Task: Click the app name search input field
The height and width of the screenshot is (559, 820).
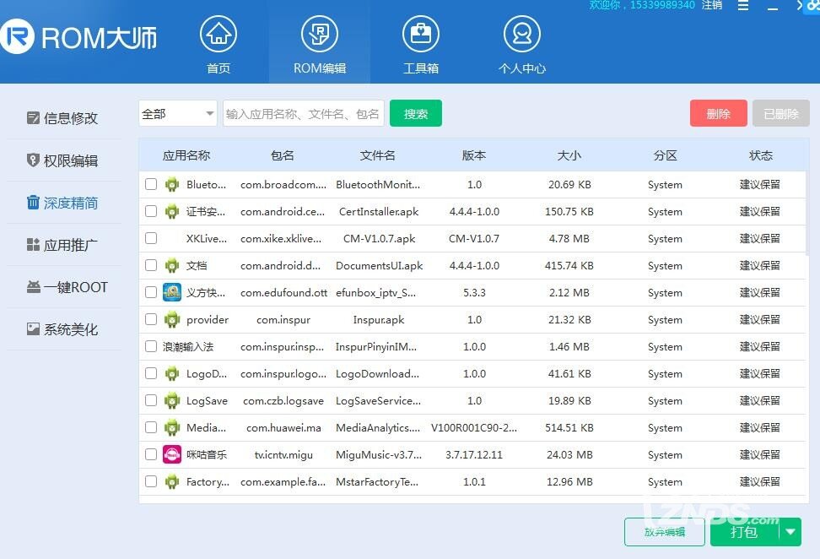Action: (x=304, y=114)
